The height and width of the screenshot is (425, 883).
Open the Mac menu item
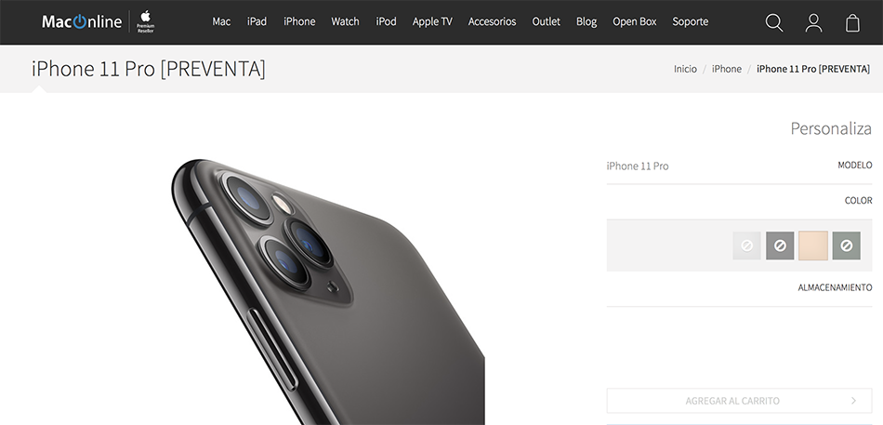tap(221, 21)
